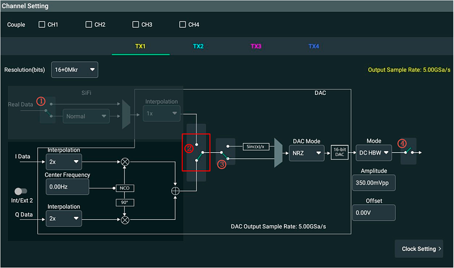Toggle output switch 4 after Mode
454x268 pixels.
(409, 152)
